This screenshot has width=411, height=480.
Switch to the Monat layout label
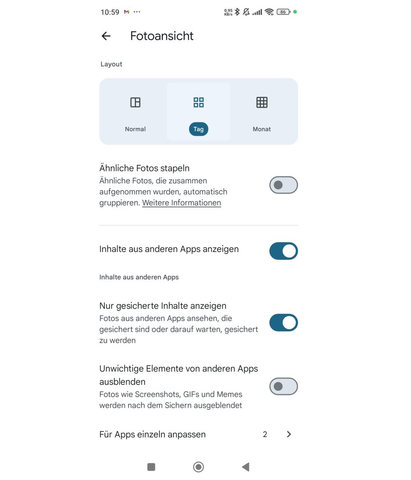(262, 129)
